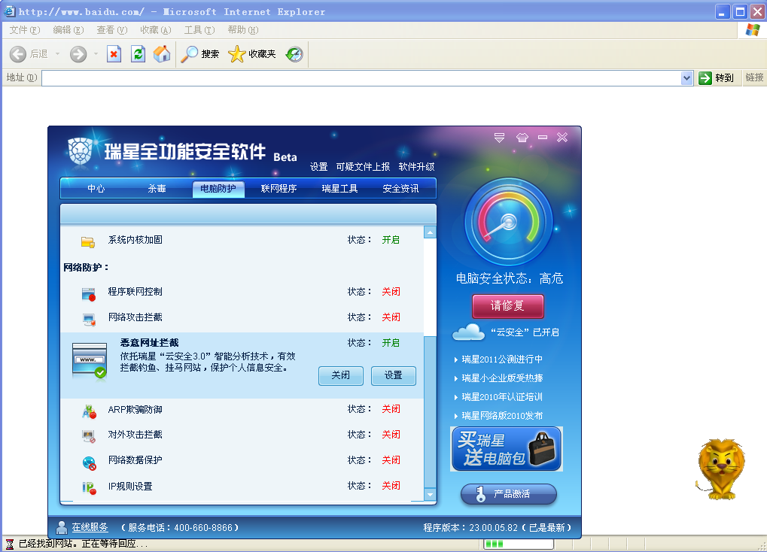767x552 pixels.
Task: Open the 工具 menu
Action: coord(199,30)
